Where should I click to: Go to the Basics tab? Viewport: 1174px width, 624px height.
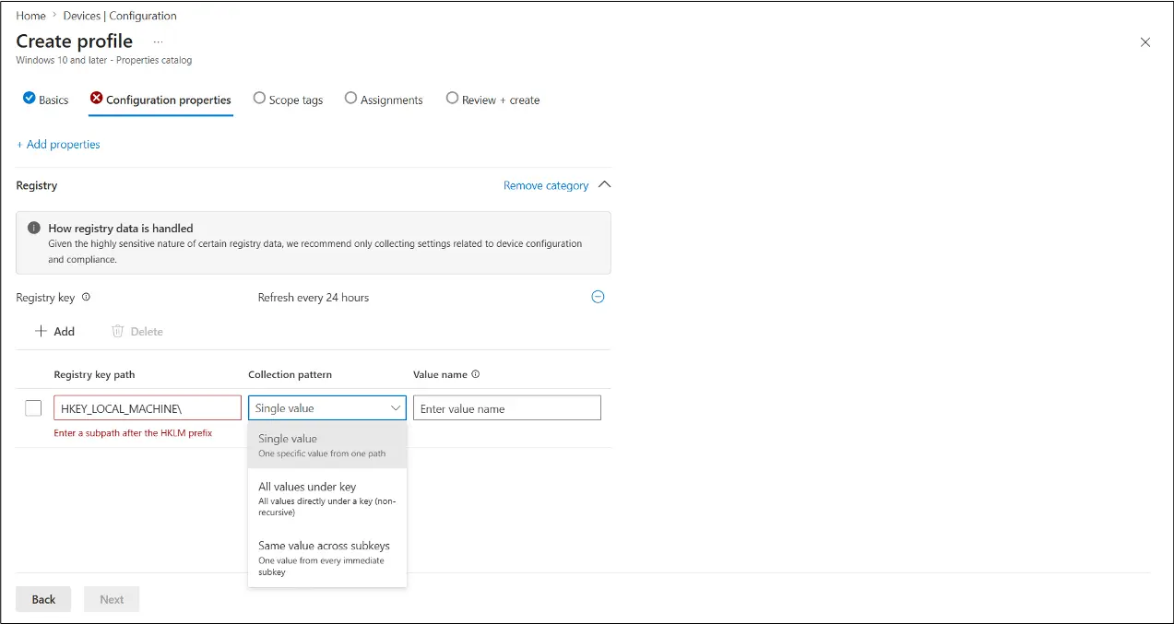(45, 100)
